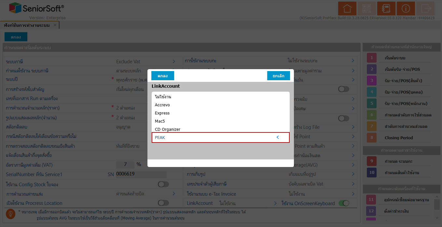Click ตกลง button below the tab
The height and width of the screenshot is (227, 442).
click(x=16, y=37)
